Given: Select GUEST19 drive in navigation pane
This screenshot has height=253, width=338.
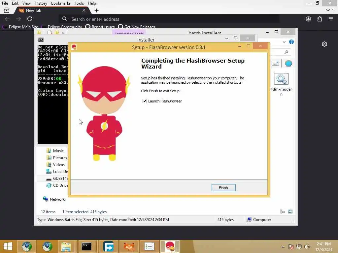Looking at the screenshot, I should pyautogui.click(x=57, y=178).
